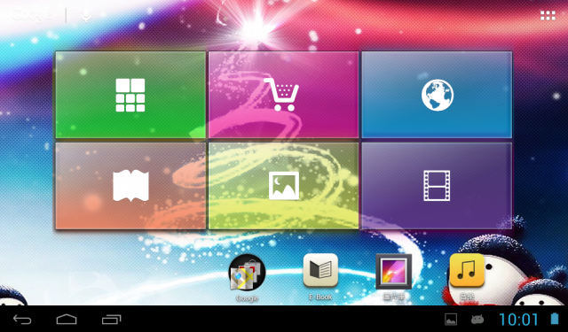568x332 pixels.
Task: Tap the voice search microphone
Action: coord(86,15)
